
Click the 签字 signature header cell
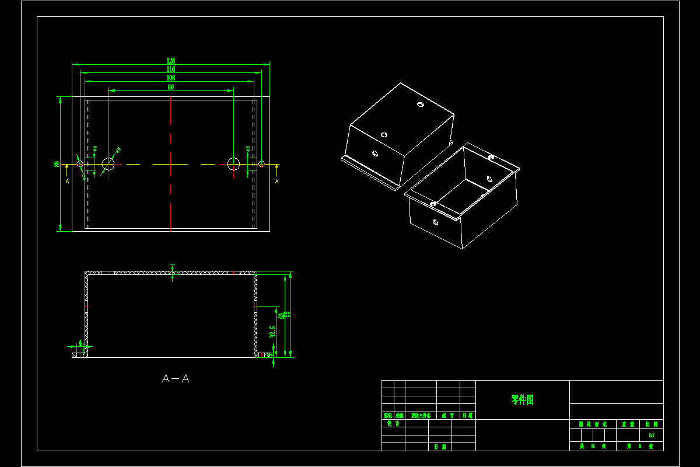coord(448,416)
